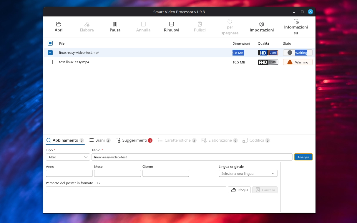Viewport: 357px width, 223px height.
Task: Click the Elaborazione tab icon
Action: click(204, 140)
